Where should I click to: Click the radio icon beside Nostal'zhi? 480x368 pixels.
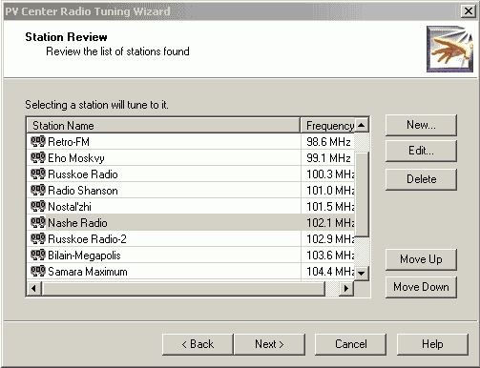38,206
